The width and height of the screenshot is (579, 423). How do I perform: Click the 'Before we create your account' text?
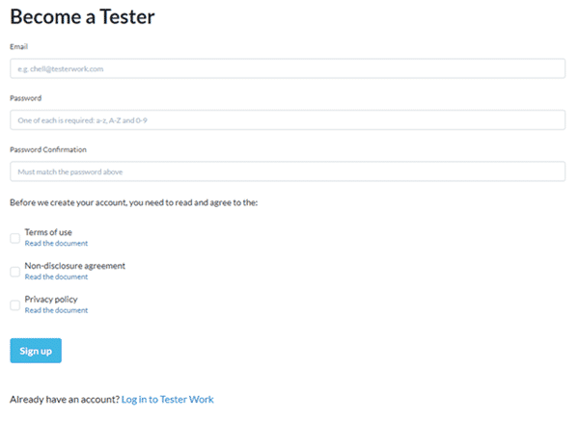coord(134,202)
